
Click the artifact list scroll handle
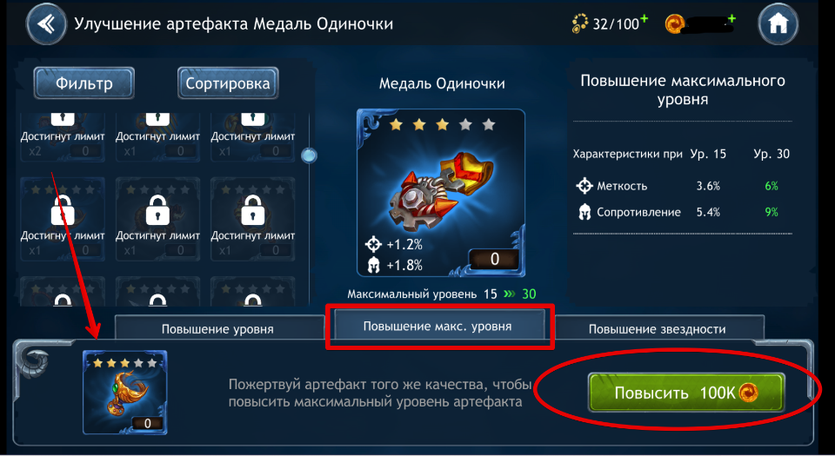coord(309,155)
